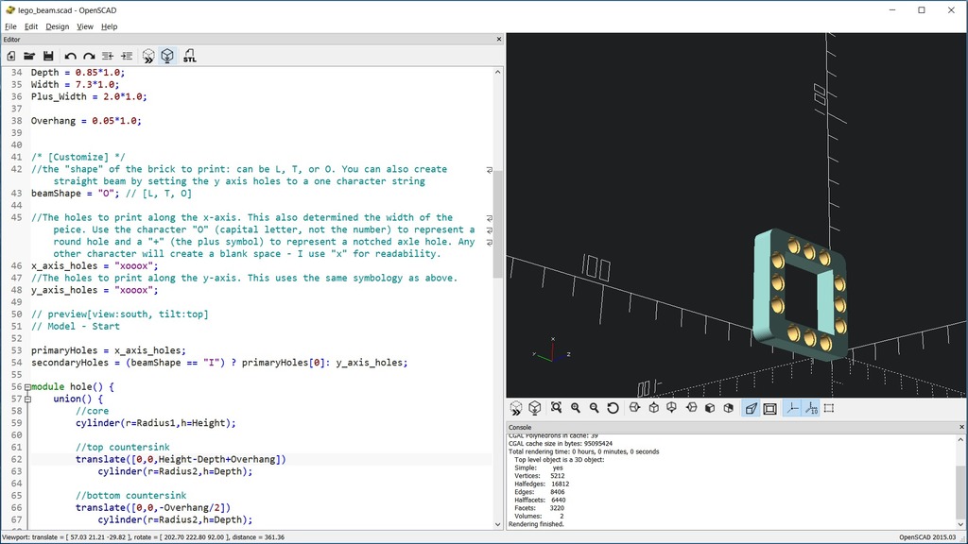Click the View All zoom icon
968x544 pixels.
click(x=556, y=408)
